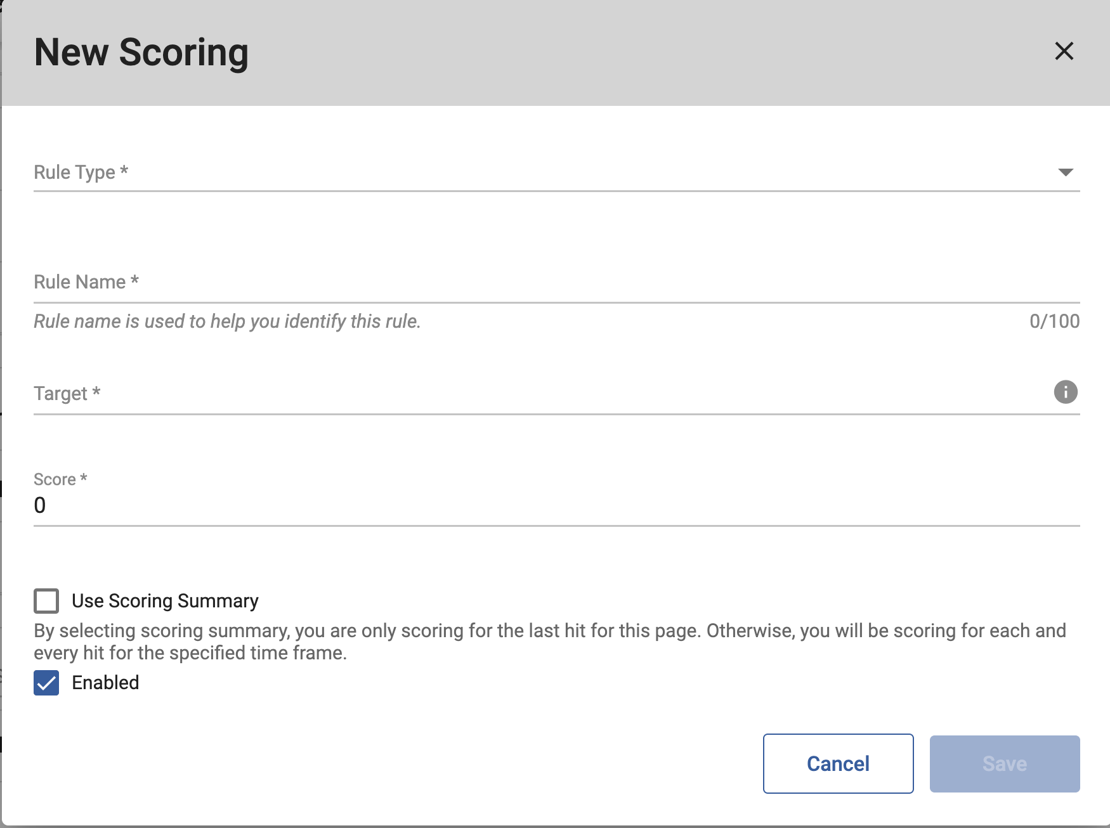Close the New Scoring dialog
This screenshot has width=1110, height=828.
(x=1064, y=51)
